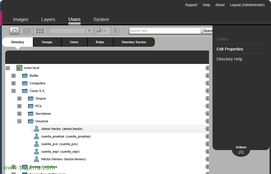Collapse the curso.local root node

[8, 68]
